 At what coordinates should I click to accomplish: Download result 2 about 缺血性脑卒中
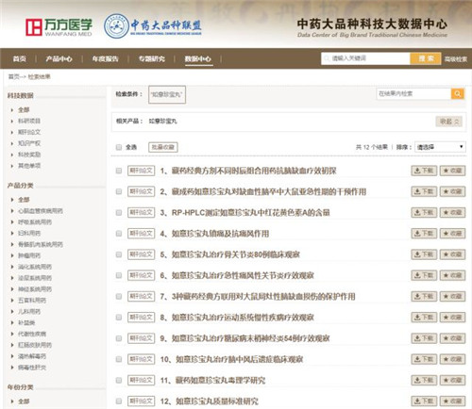click(424, 191)
